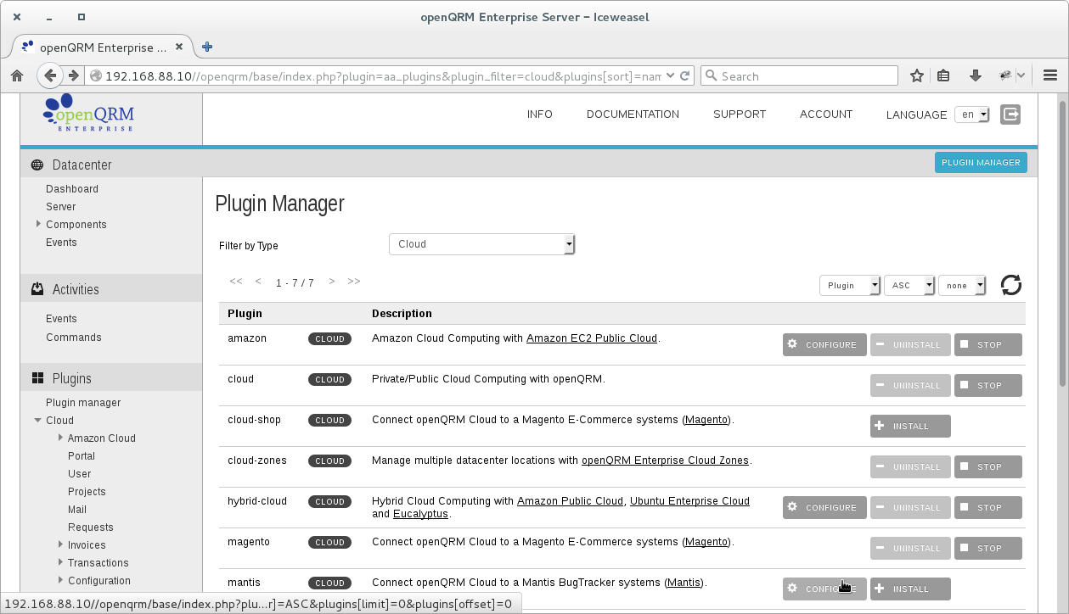1069x614 pixels.
Task: Open the ACCOUNT menu
Action: point(826,114)
